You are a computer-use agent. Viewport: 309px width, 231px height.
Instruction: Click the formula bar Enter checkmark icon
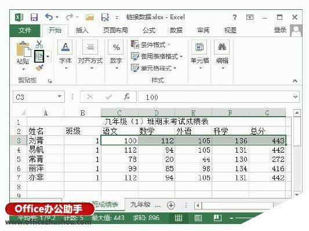108,97
